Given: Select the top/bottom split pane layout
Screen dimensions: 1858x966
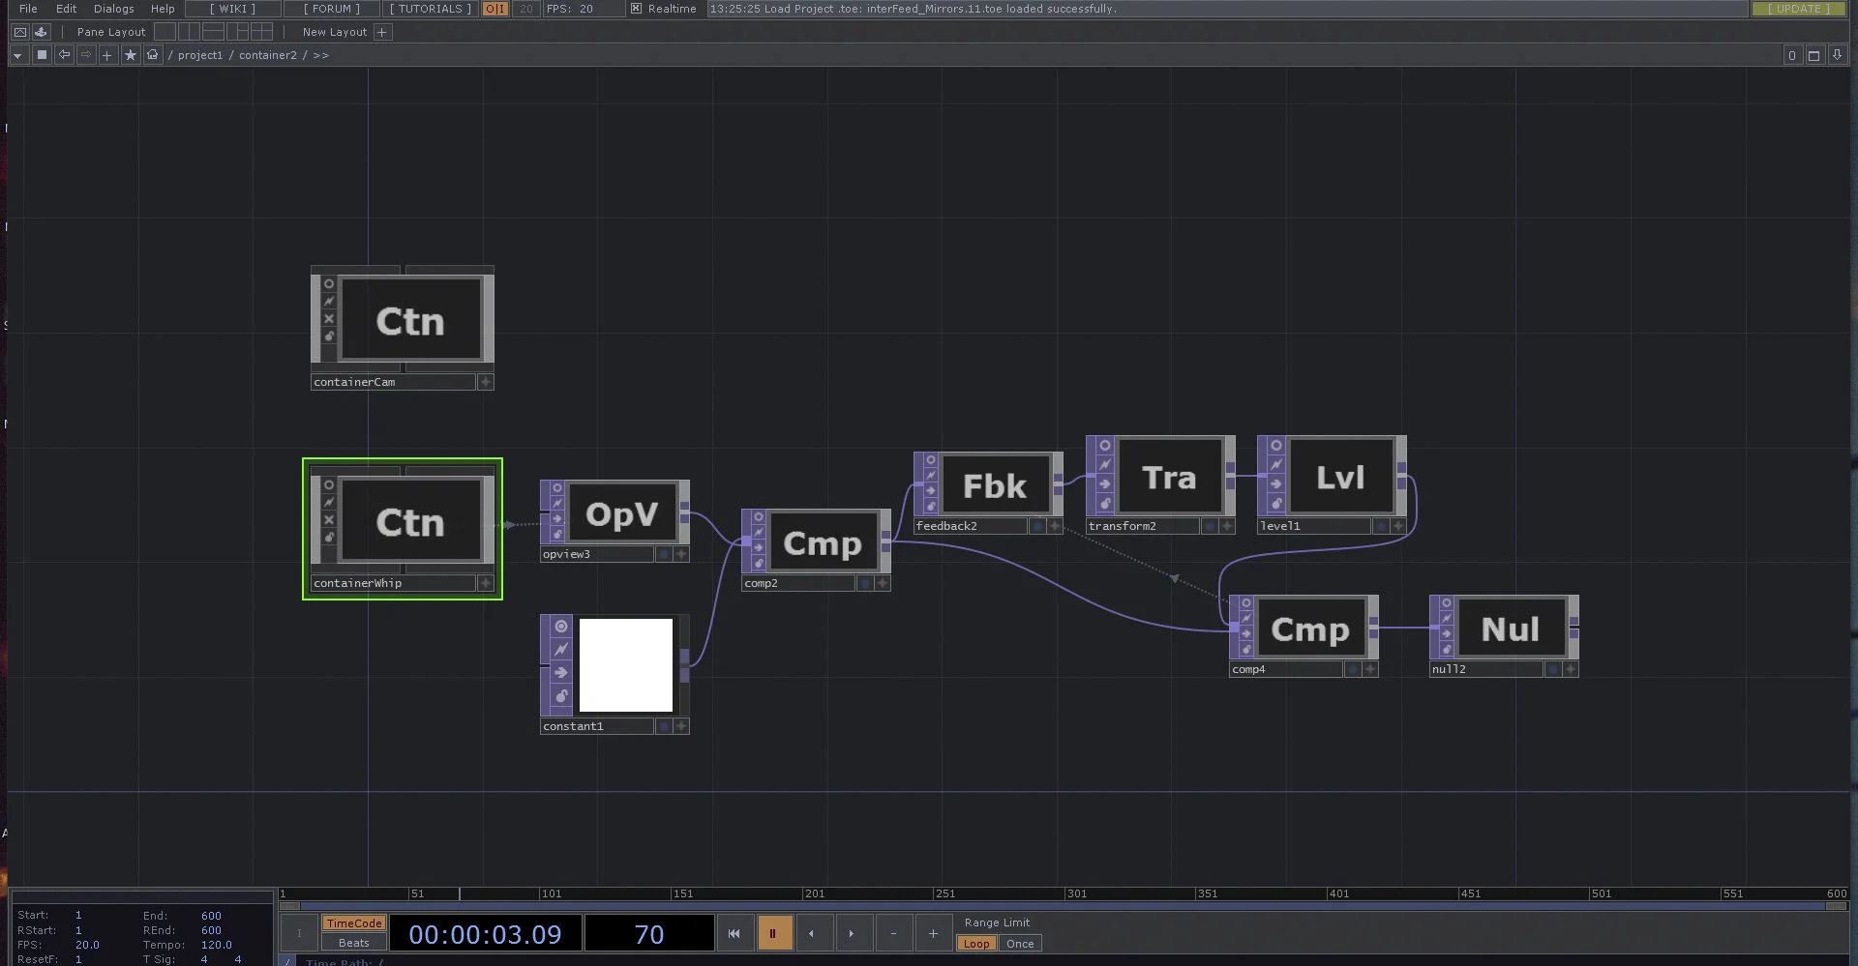Looking at the screenshot, I should tap(213, 32).
